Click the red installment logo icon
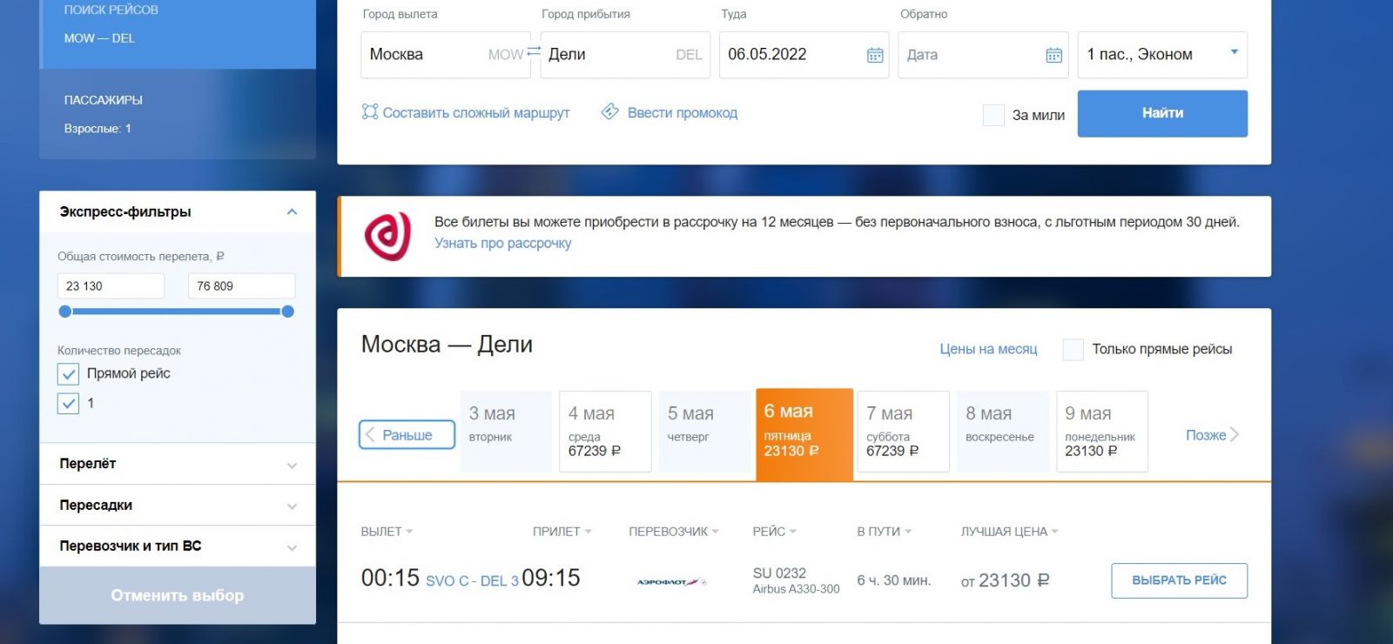This screenshot has height=644, width=1393. (387, 236)
